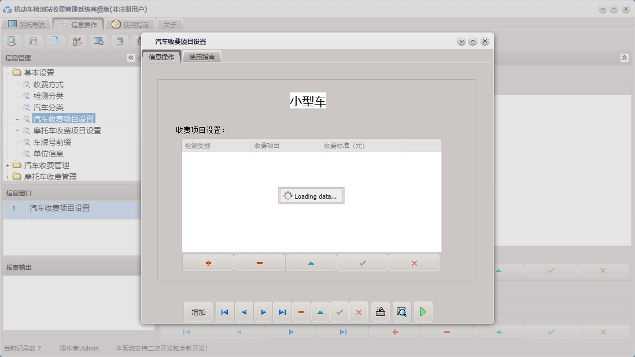Jump to the last record using the navigator
This screenshot has width=635, height=357.
(x=282, y=311)
